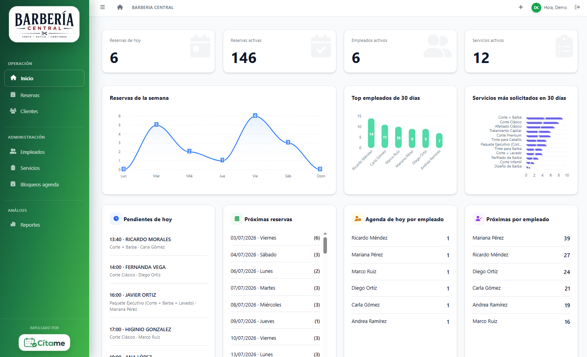Click the Saturday data point labeled 3
587x357 pixels.
(288, 142)
